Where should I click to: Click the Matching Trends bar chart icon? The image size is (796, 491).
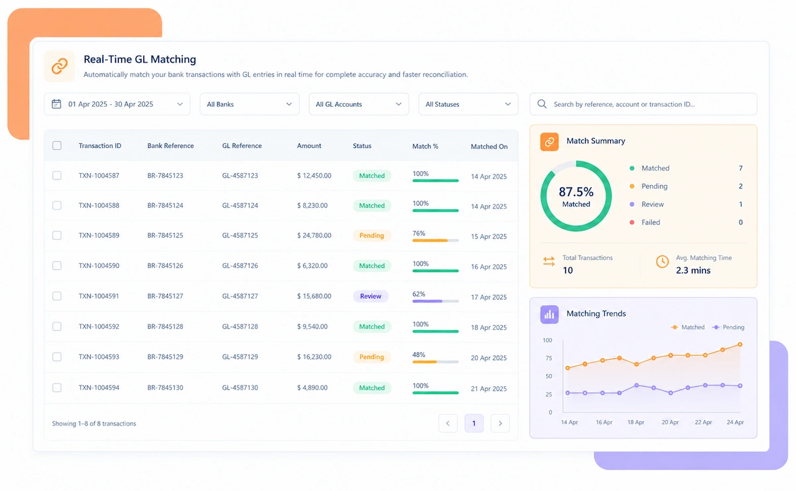point(549,314)
